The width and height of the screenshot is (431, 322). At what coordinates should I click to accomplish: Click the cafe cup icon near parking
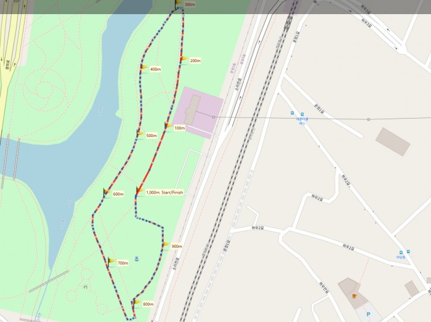(x=354, y=296)
